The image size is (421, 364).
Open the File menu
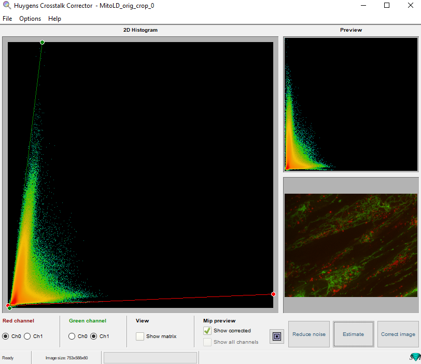point(7,19)
